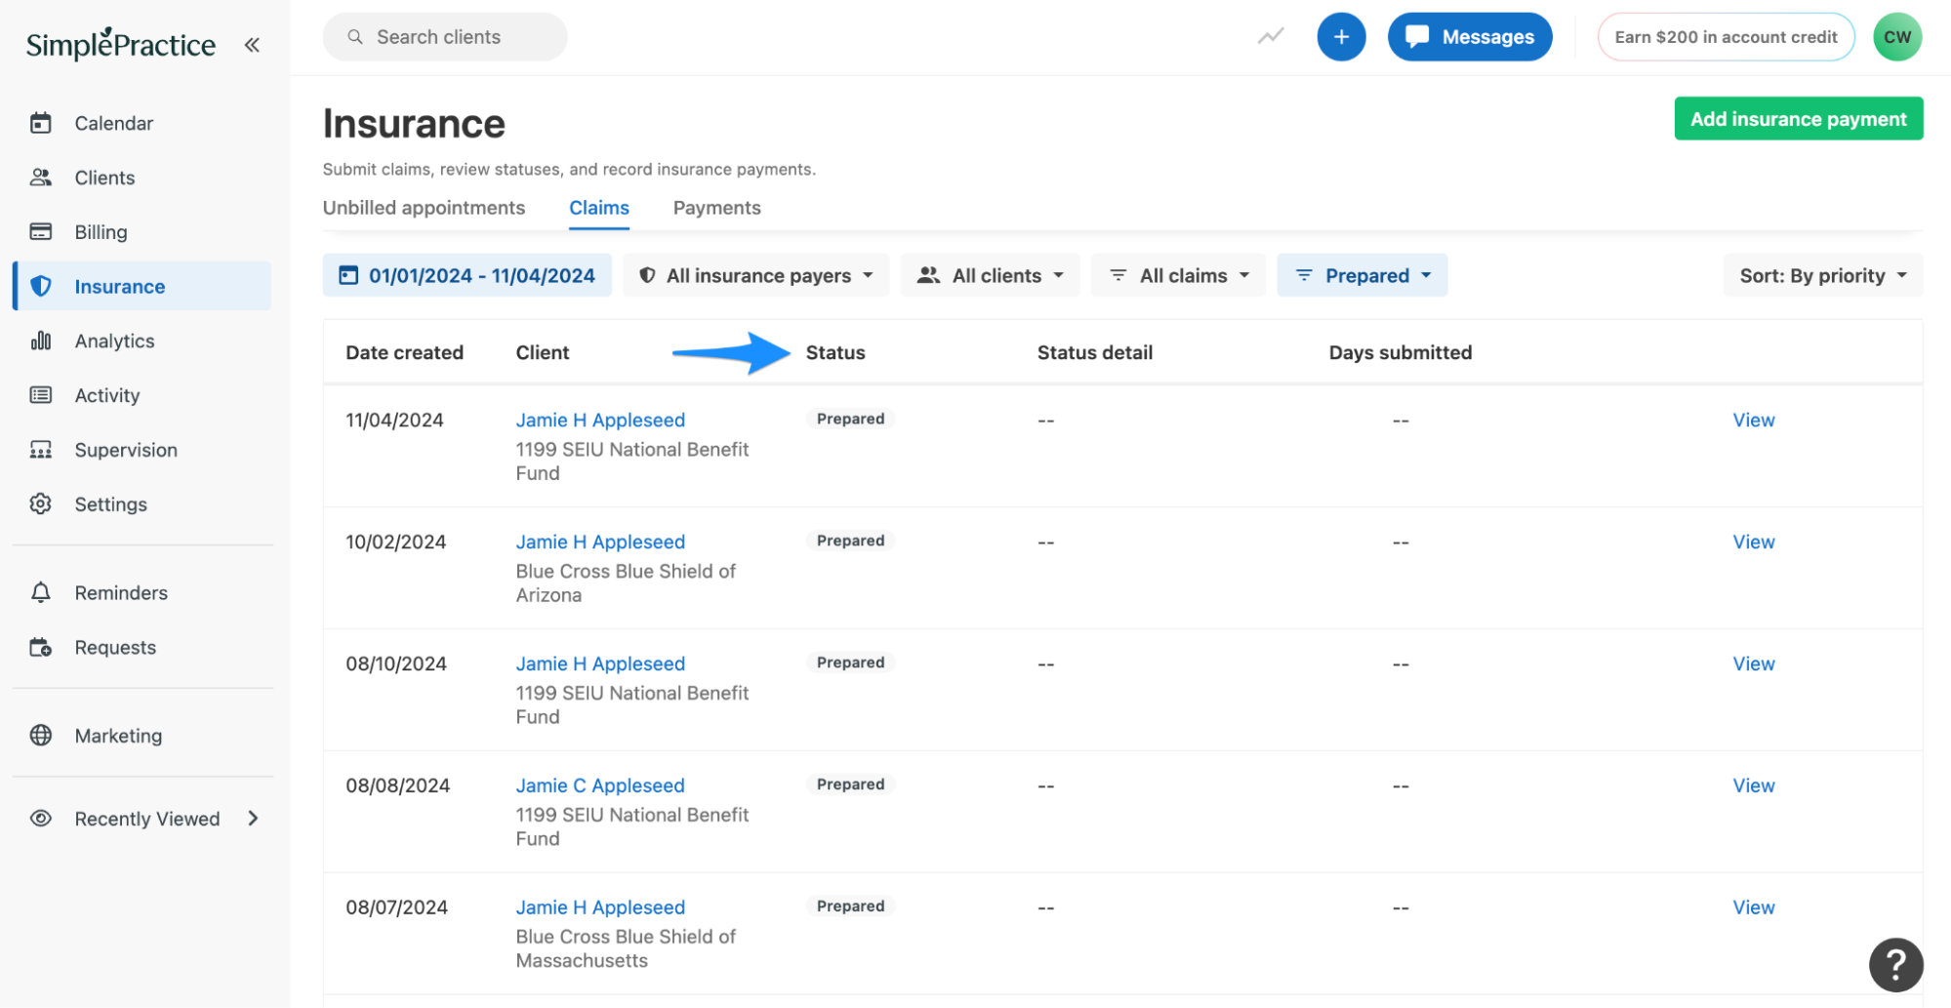Click the SimplePractice logo
This screenshot has width=1951, height=1008.
121,44
